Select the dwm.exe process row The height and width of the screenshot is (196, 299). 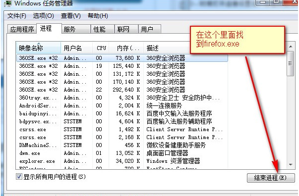(122, 153)
